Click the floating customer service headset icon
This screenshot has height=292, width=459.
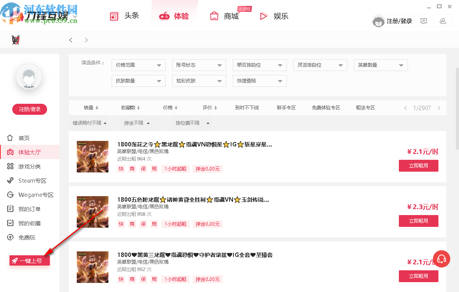[x=442, y=259]
